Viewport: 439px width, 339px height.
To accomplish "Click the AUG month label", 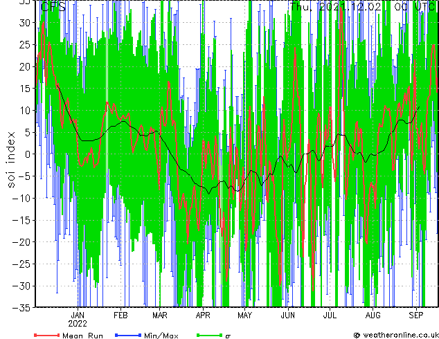I will point(373,315).
